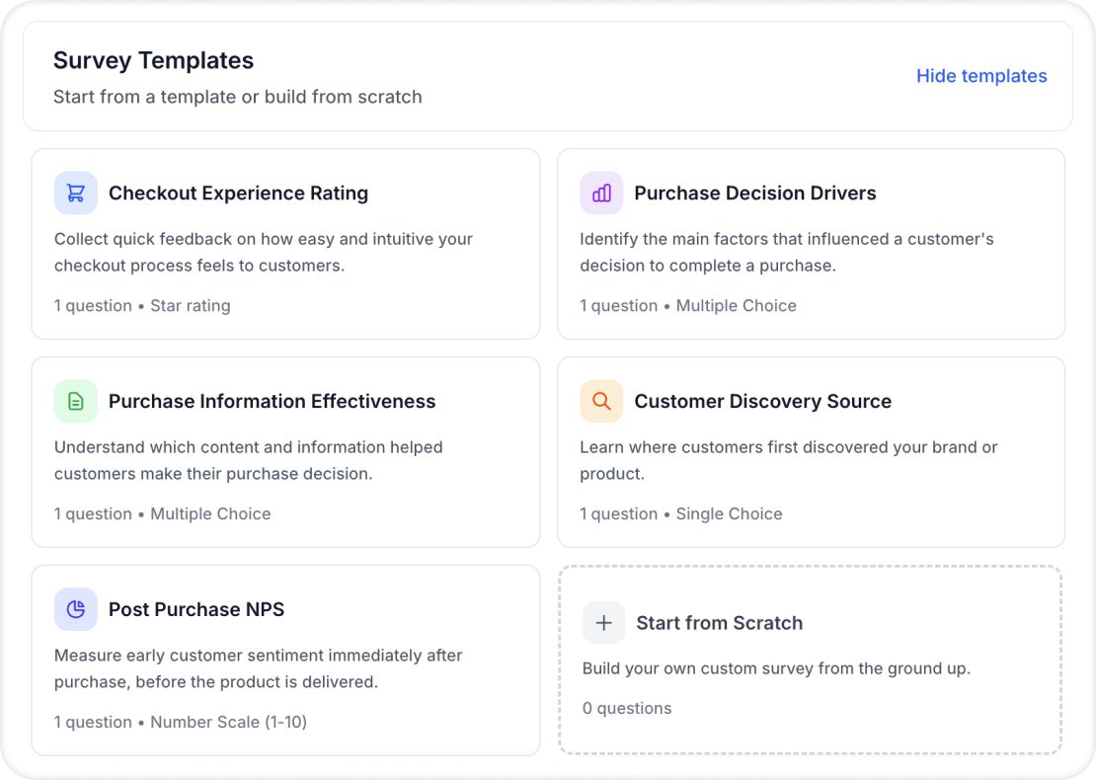Click the pie chart icon for Post Purchase NPS
The height and width of the screenshot is (780, 1096).
76,610
